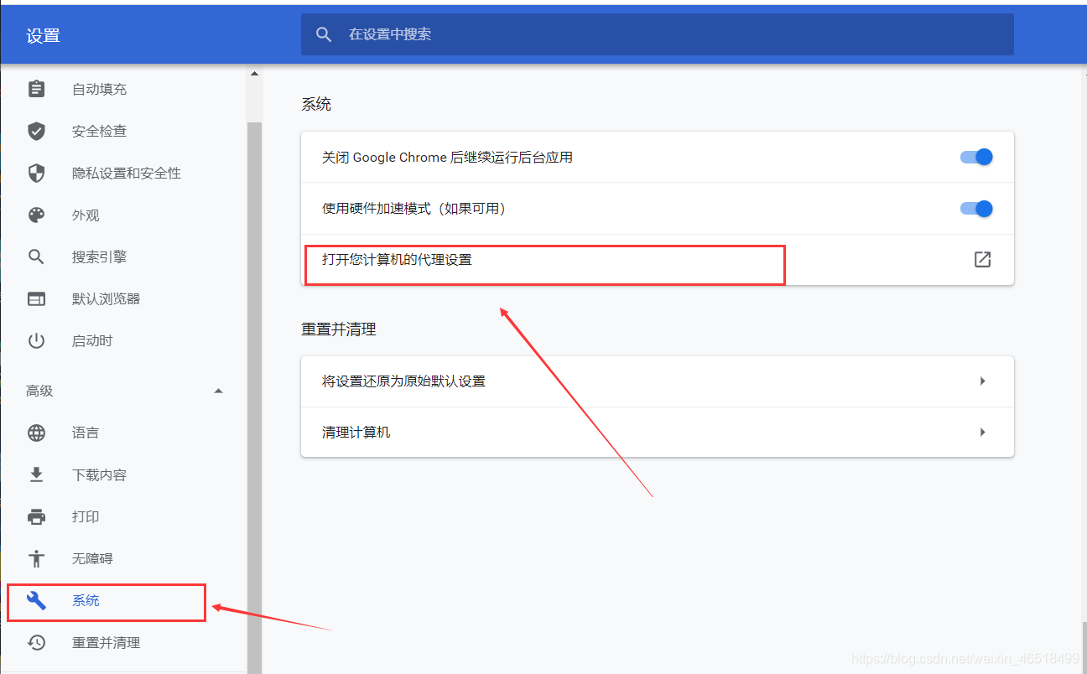Click the 语言 globe icon
1087x674 pixels.
(x=36, y=433)
